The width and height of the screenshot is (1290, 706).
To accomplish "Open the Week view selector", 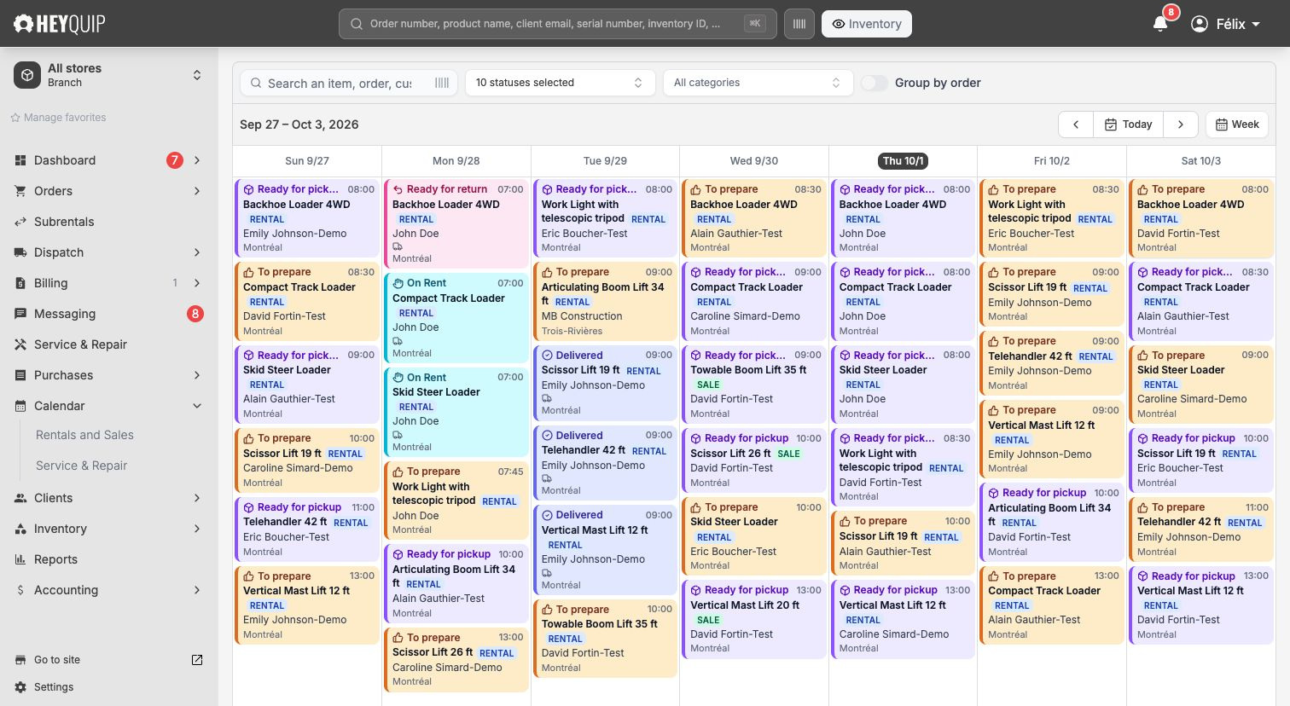I will point(1237,124).
